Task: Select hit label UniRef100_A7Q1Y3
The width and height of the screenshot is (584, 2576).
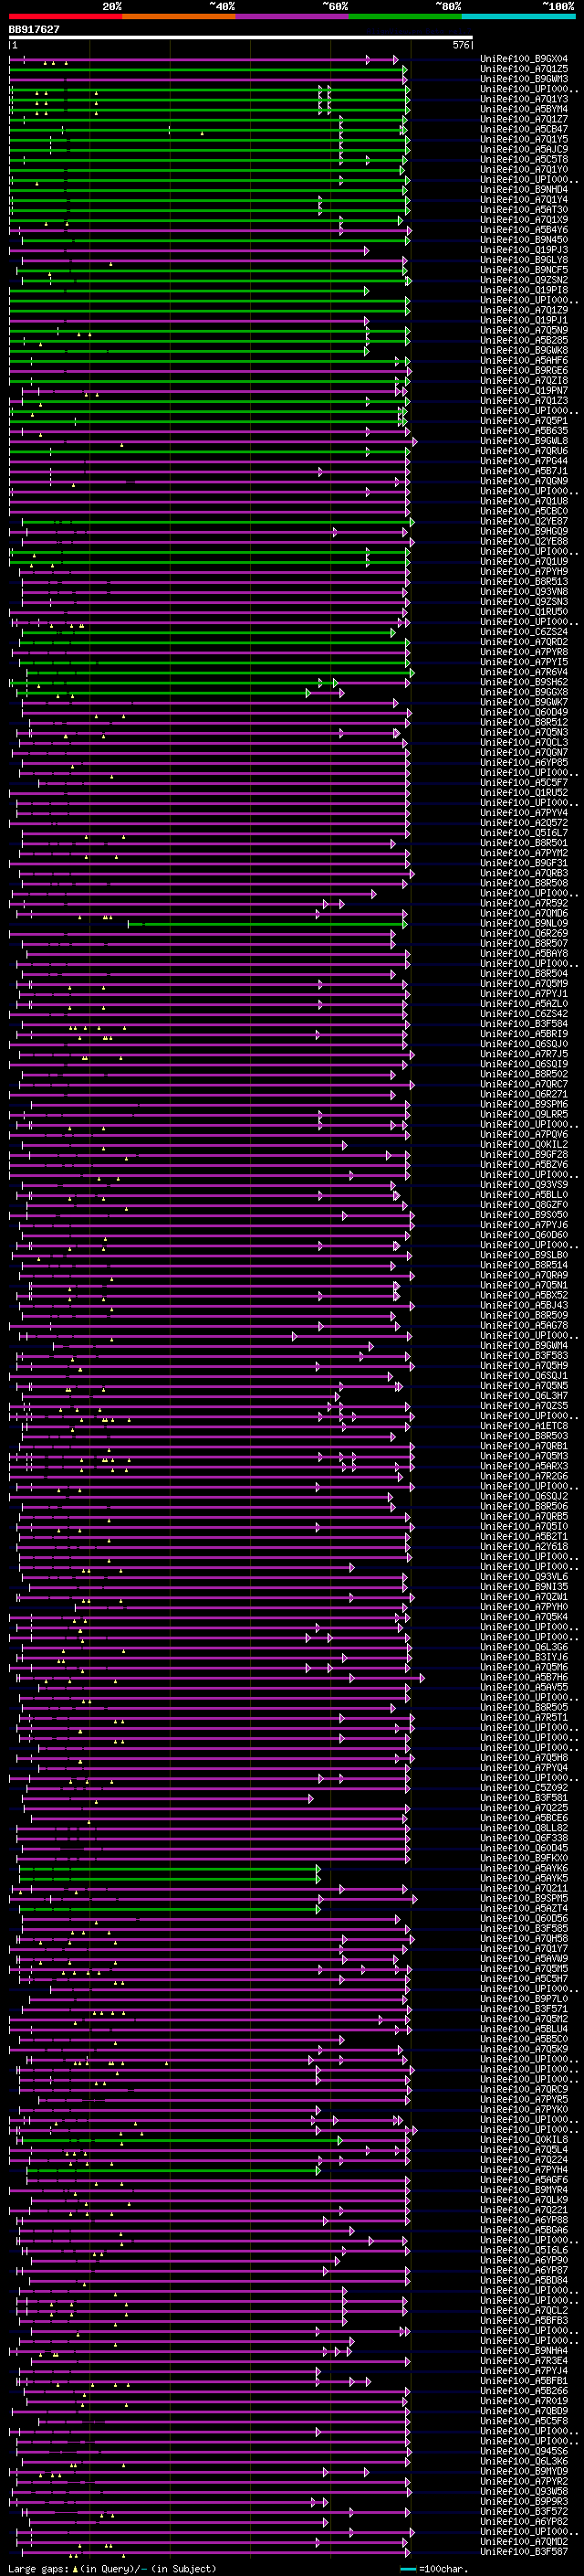Action: click(524, 99)
